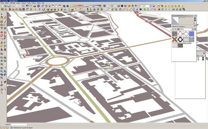The width and height of the screenshot is (208, 129).
Task: Switch to the Modifier tab
Action: [182, 26]
